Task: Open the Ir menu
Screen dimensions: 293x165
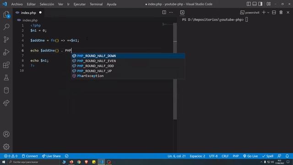Action: click(68, 4)
